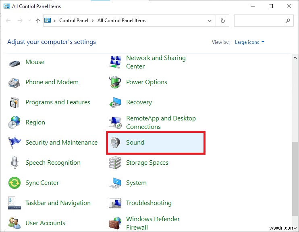The image size is (299, 232).
Task: Open the System link
Action: tap(136, 183)
